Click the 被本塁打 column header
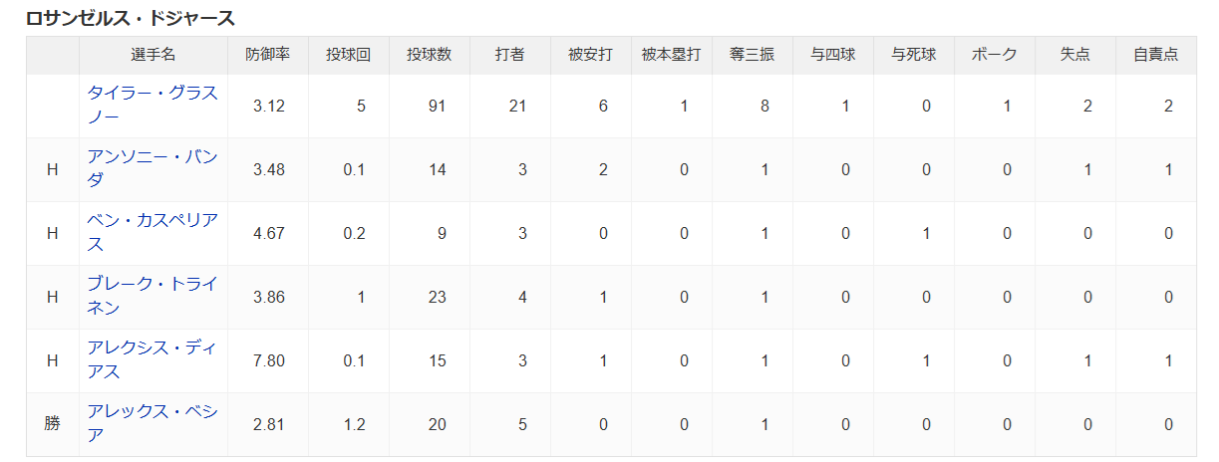This screenshot has width=1219, height=462. tap(672, 56)
